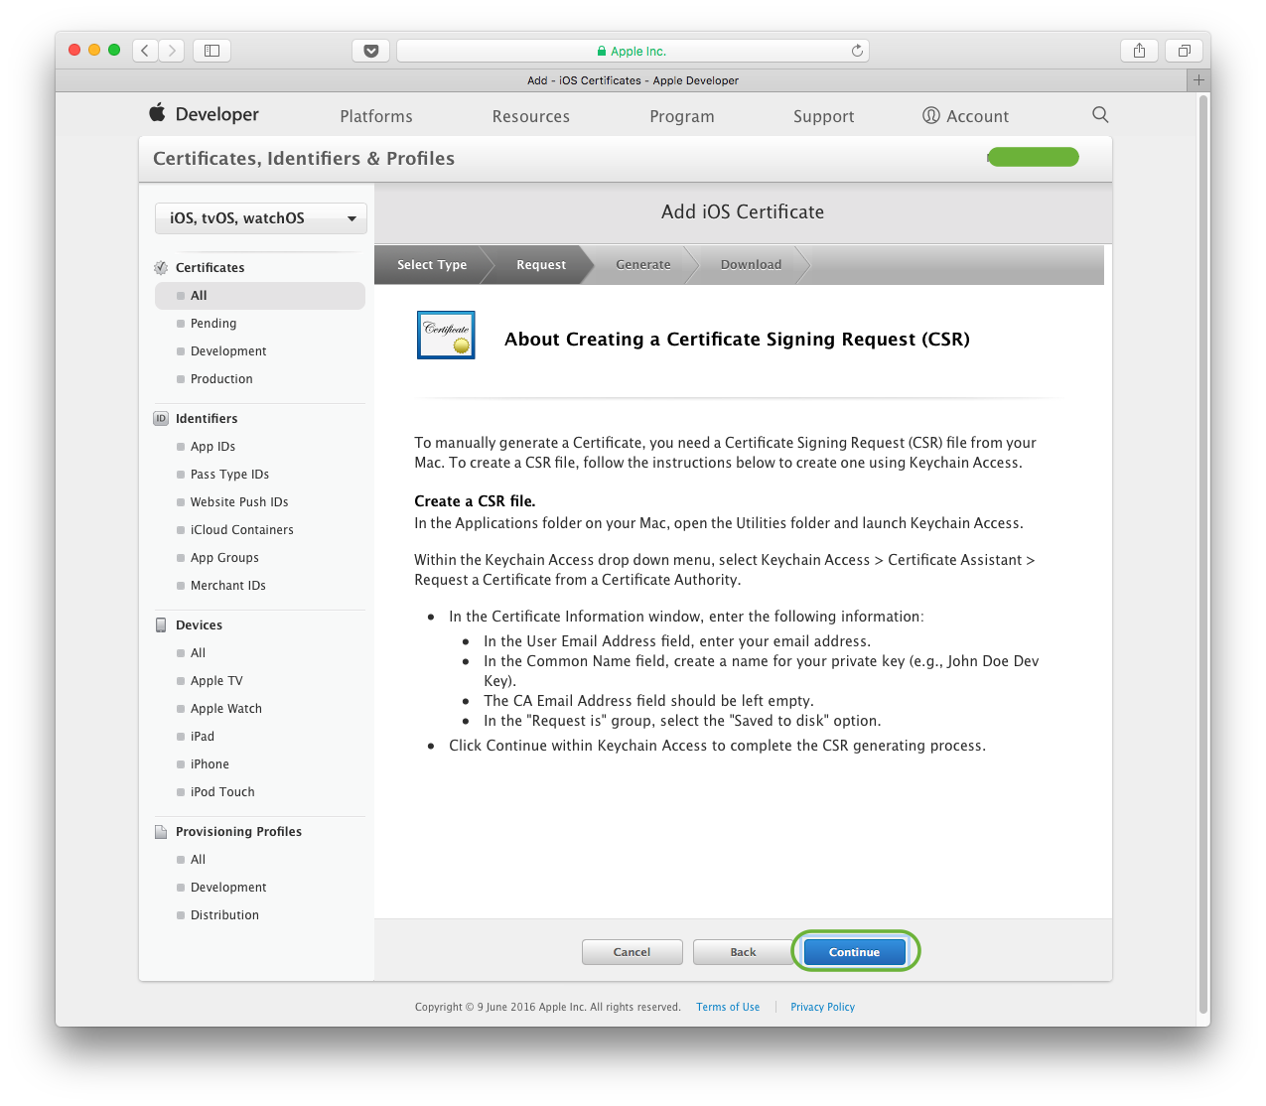Click the Identifiers section heading

207,419
